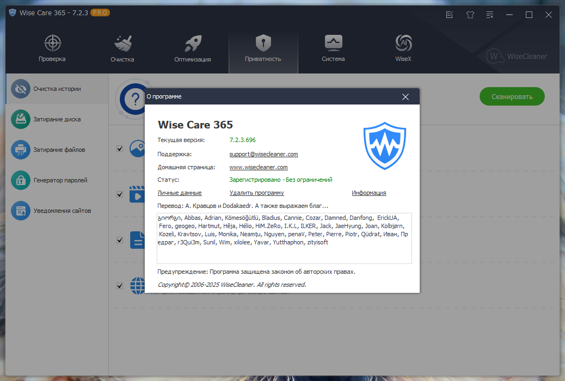Select the Приватность tab

click(x=263, y=52)
